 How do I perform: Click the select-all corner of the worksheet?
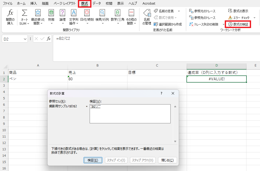click(x=5, y=67)
